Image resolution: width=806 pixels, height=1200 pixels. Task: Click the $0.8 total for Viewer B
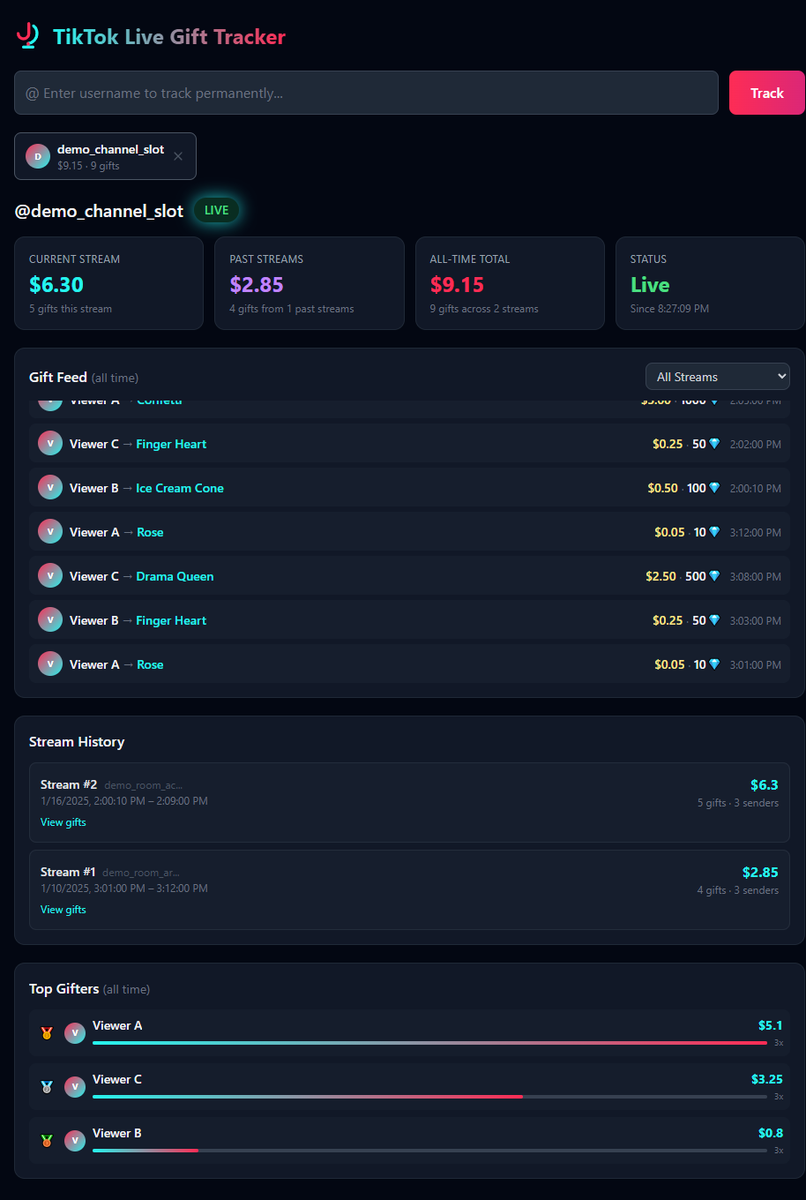(770, 1133)
